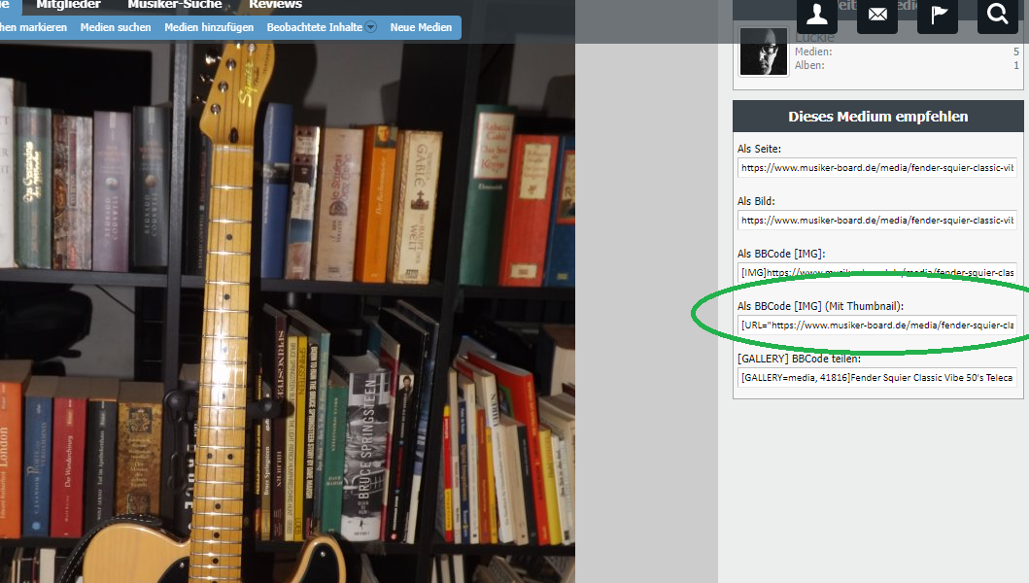Select the BBCode Mit Thumbnail field
The image size is (1029, 583).
[877, 325]
